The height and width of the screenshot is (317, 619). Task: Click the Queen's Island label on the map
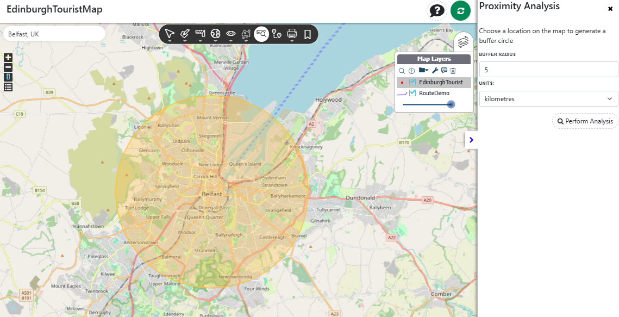[x=245, y=164]
